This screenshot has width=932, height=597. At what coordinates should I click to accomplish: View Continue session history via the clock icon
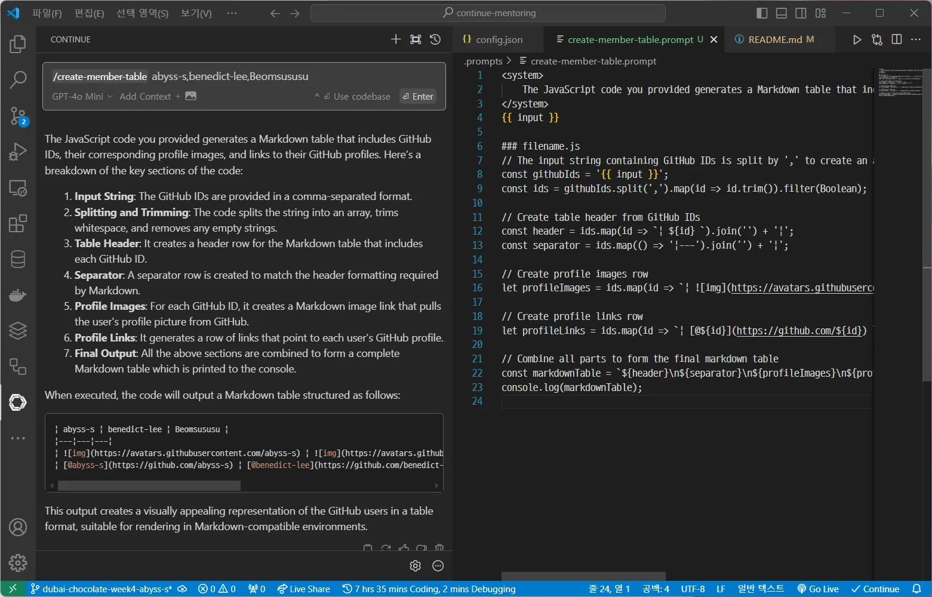[435, 39]
